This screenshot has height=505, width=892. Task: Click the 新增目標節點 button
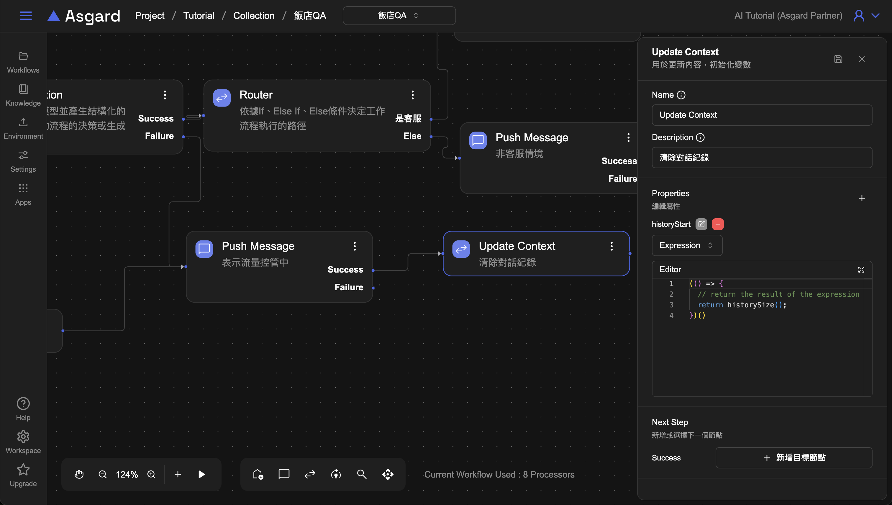(793, 458)
